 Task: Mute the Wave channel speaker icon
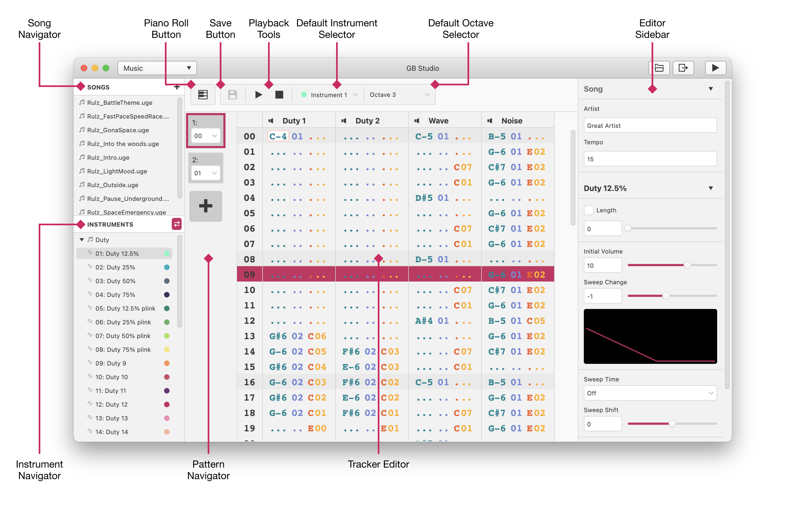click(417, 121)
